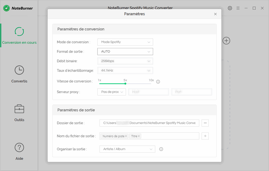Viewport: 269px width, 171px height.
Task: Click the proxy Port input field
Action: click(x=192, y=92)
